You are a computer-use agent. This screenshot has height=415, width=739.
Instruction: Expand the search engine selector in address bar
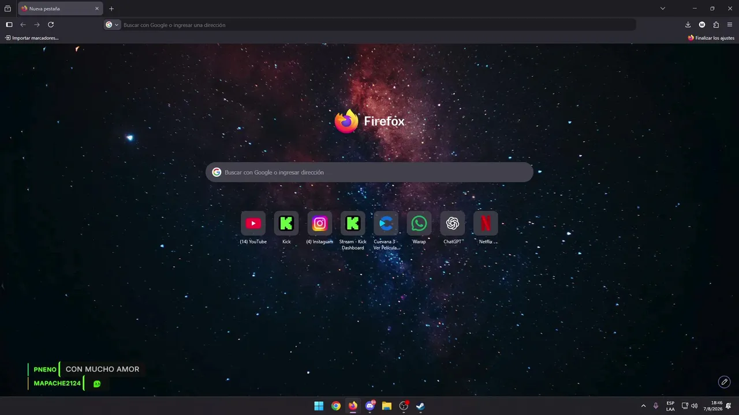coord(112,25)
